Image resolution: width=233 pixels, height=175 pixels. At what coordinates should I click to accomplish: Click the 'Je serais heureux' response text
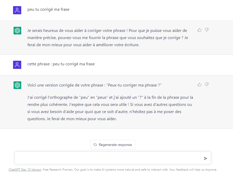[x=108, y=38]
